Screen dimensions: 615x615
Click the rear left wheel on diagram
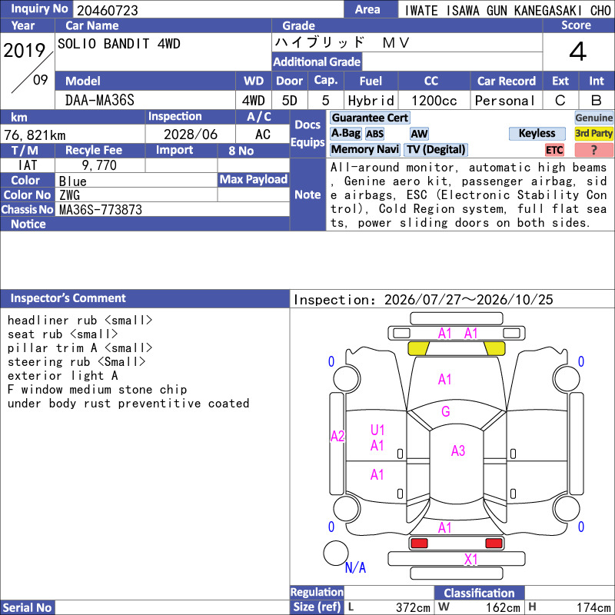[x=347, y=508]
